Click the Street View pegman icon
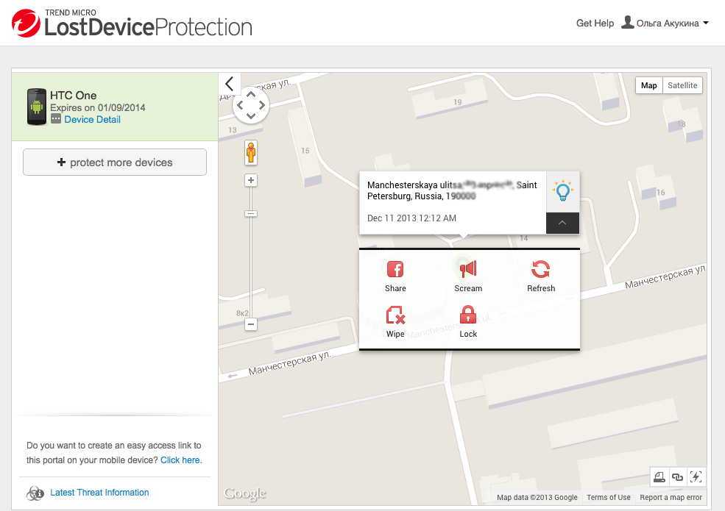The height and width of the screenshot is (511, 725). coord(251,153)
